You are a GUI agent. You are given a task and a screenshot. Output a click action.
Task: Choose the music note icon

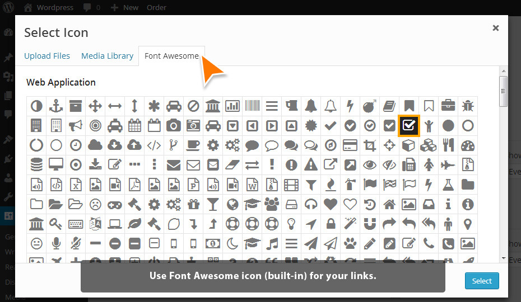pos(272,244)
